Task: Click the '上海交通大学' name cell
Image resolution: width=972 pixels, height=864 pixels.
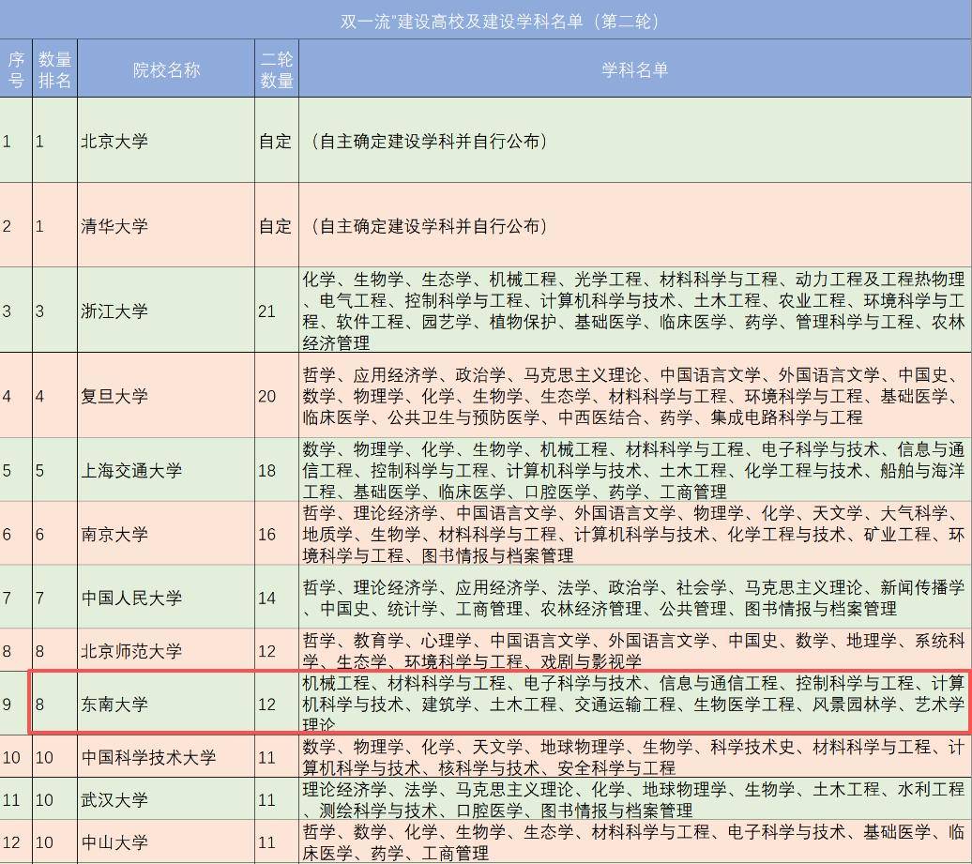Action: click(x=131, y=470)
